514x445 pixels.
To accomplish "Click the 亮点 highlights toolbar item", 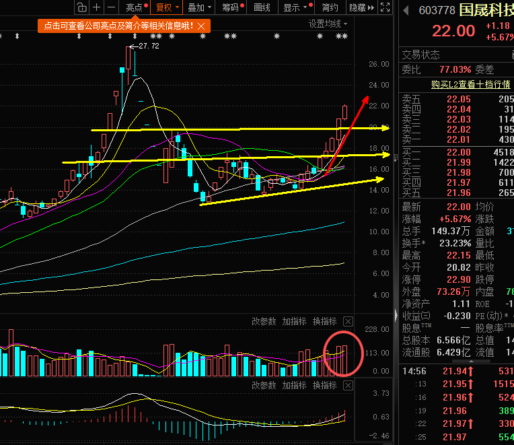I will (x=135, y=7).
